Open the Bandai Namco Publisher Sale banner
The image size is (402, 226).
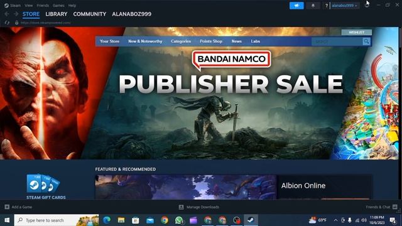point(199,93)
